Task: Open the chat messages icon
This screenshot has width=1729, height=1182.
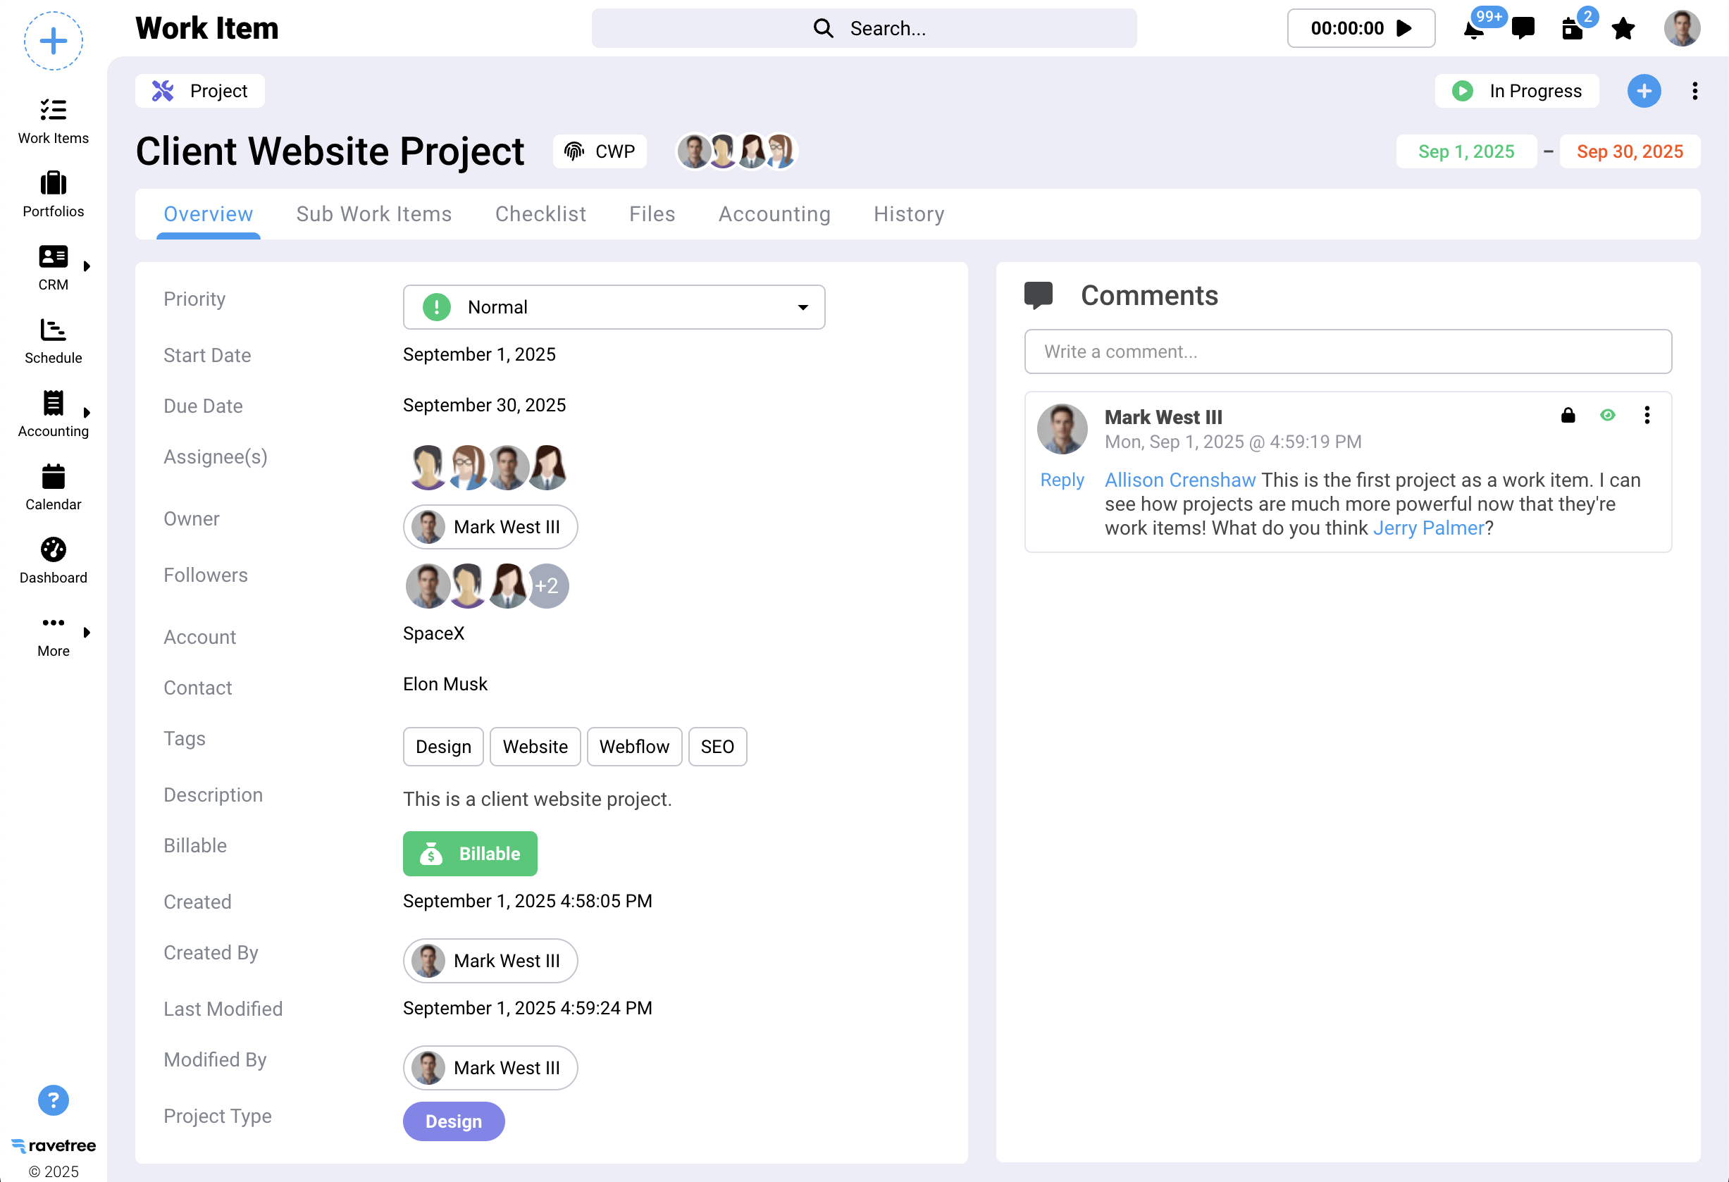Action: [1523, 28]
